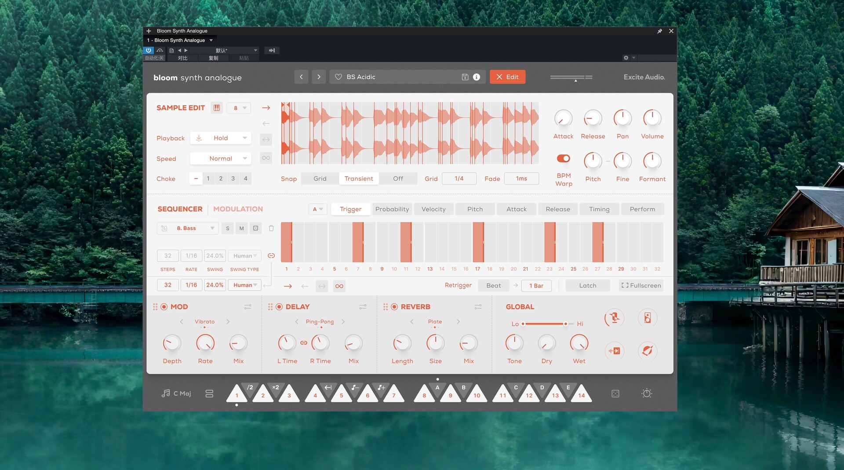Set sample playback direction to reverse
This screenshot has width=844, height=470.
(266, 124)
